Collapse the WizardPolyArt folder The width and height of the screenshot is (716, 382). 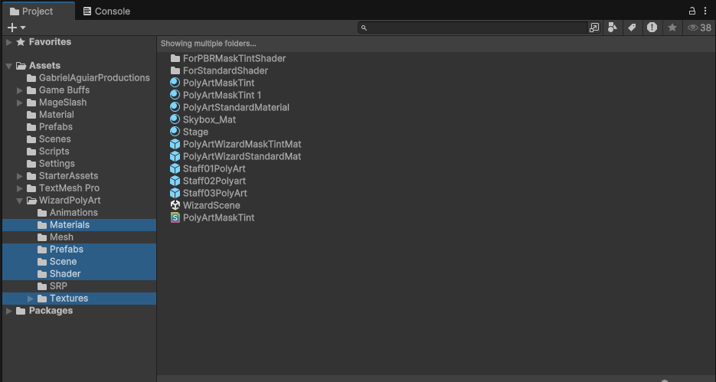coord(20,201)
